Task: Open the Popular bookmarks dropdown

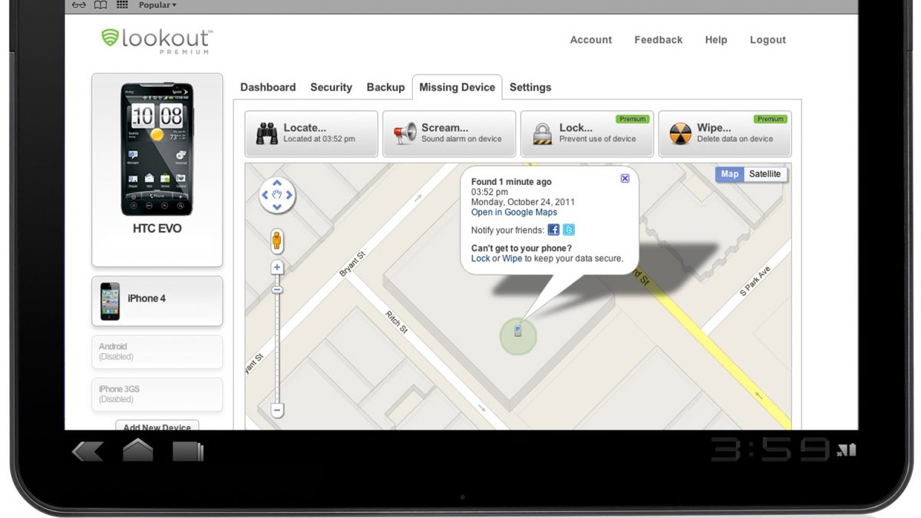Action: click(157, 5)
